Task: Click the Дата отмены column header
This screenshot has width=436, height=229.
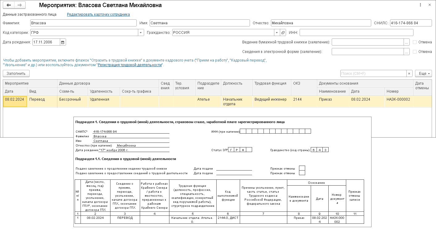Action: 422,87
